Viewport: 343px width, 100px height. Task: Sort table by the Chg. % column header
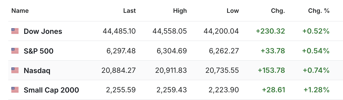319,11
